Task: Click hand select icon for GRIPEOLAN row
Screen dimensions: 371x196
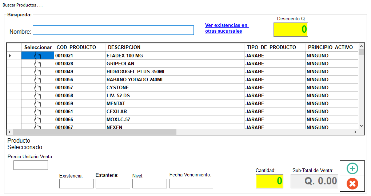Action: click(x=38, y=64)
